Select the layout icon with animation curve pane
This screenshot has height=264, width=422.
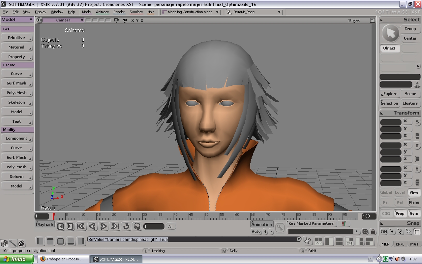click(318, 242)
